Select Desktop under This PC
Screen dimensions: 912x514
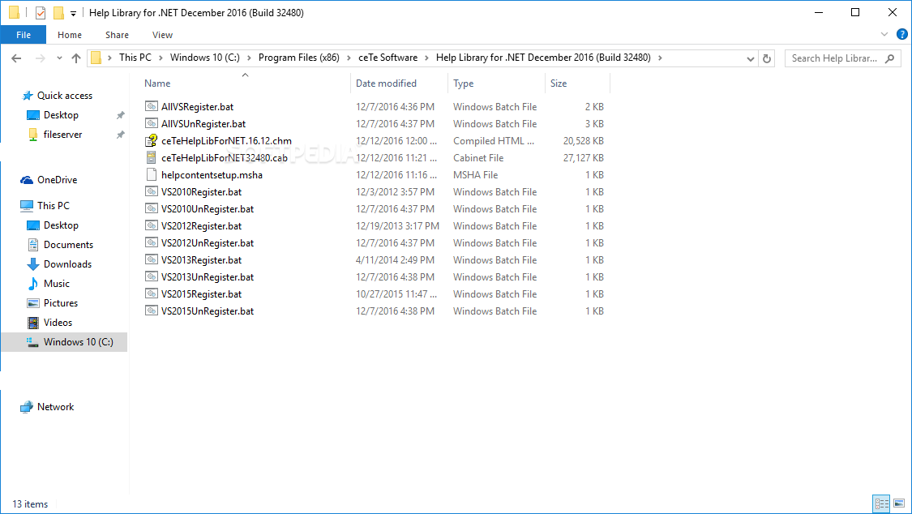click(61, 225)
